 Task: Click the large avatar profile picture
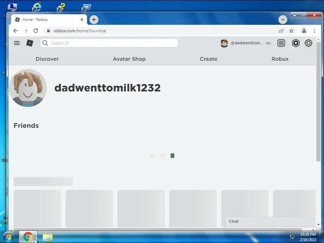click(28, 88)
